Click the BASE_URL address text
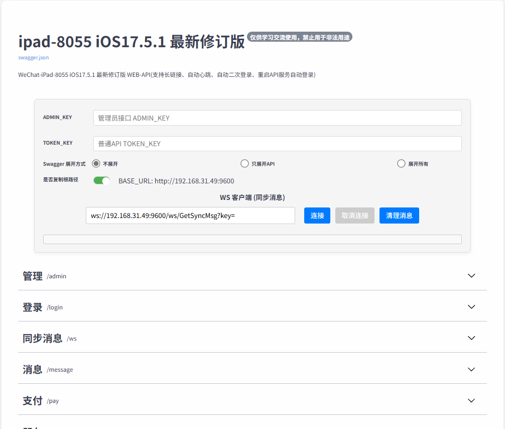This screenshot has height=429, width=505. point(176,181)
